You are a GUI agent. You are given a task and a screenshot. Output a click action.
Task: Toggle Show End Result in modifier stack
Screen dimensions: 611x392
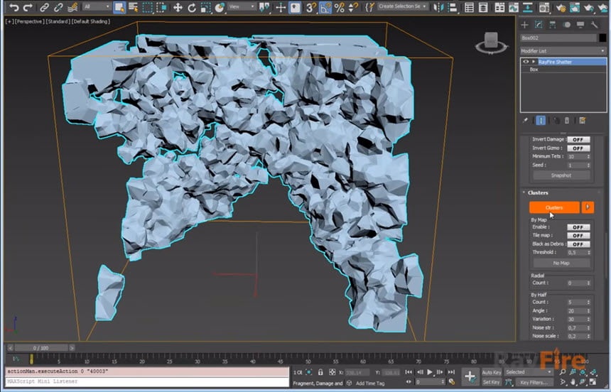541,121
